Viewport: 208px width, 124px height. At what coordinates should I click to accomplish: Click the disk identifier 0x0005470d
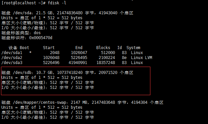41,38
